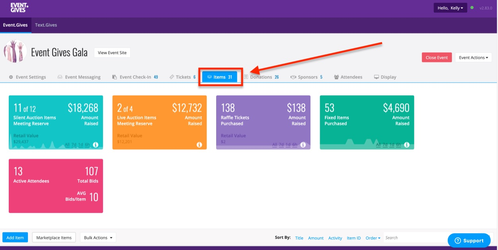Select 1d range on Silent Auction card
The height and width of the screenshot is (250, 498).
click(x=80, y=145)
